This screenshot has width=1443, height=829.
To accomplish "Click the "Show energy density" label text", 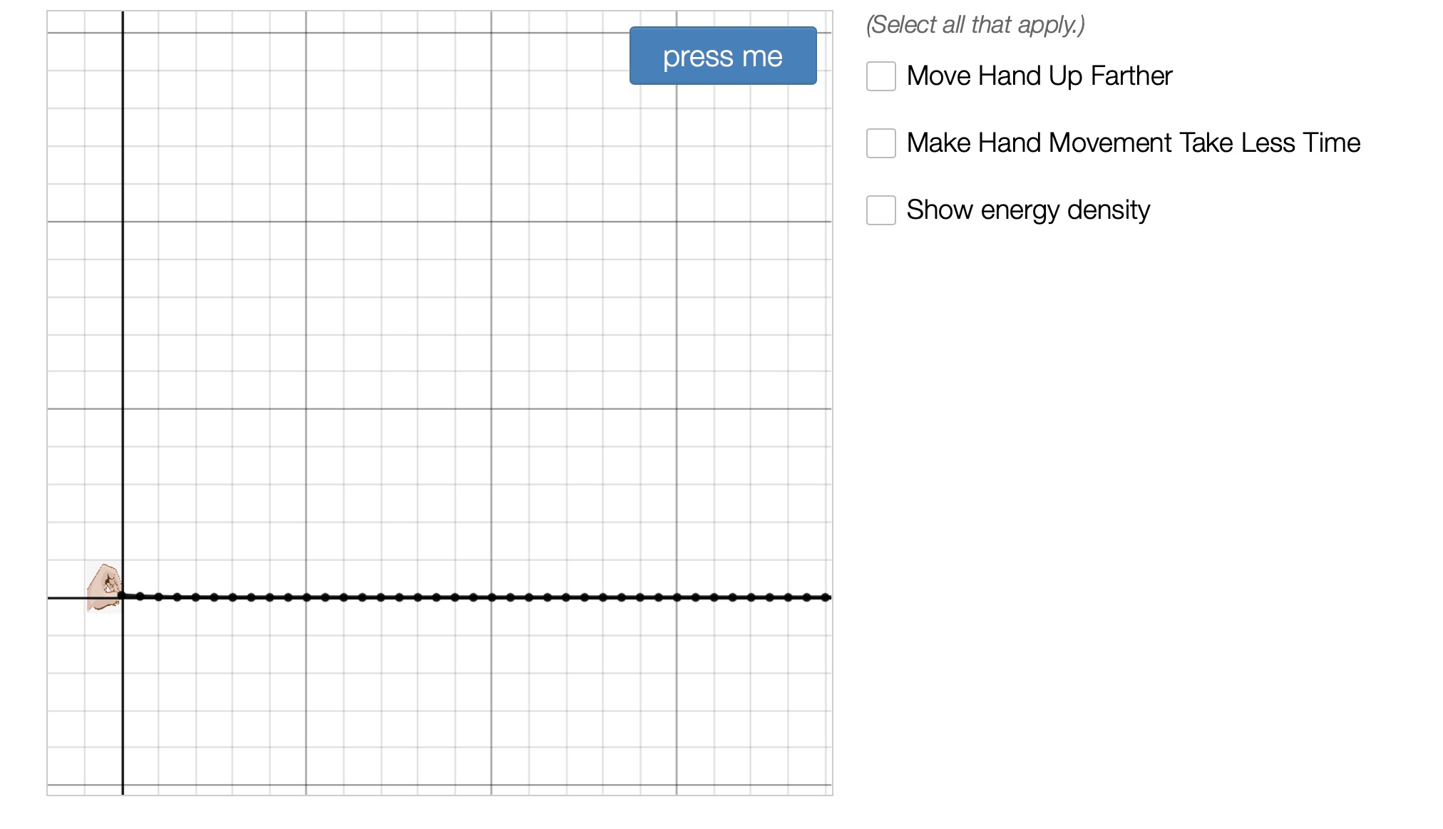I will 1027,210.
